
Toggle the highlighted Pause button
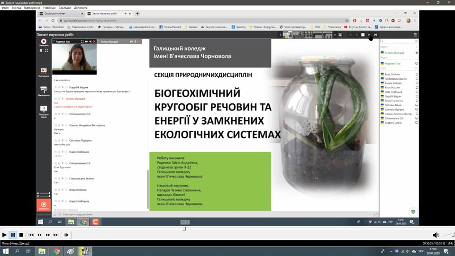point(13,235)
